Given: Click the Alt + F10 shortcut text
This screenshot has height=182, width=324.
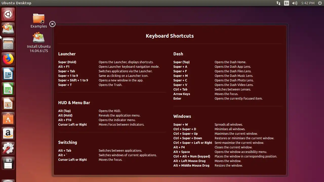Looking at the screenshot, I should 65,120.
